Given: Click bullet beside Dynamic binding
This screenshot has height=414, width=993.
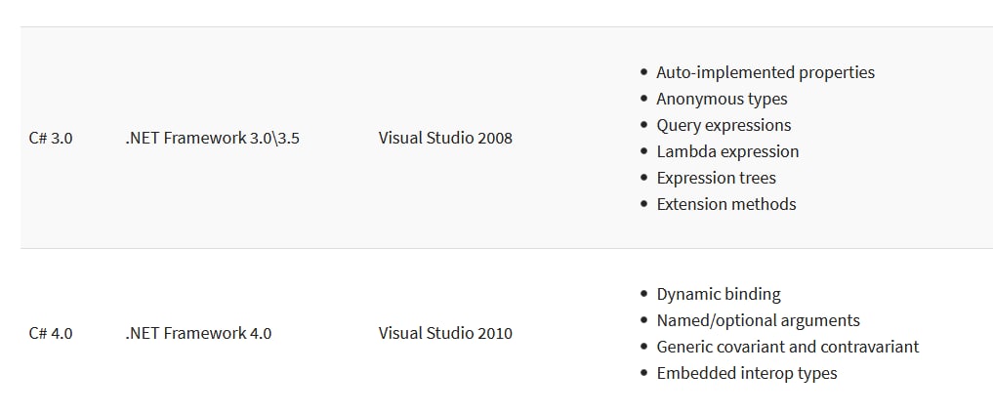Looking at the screenshot, I should click(x=644, y=294).
